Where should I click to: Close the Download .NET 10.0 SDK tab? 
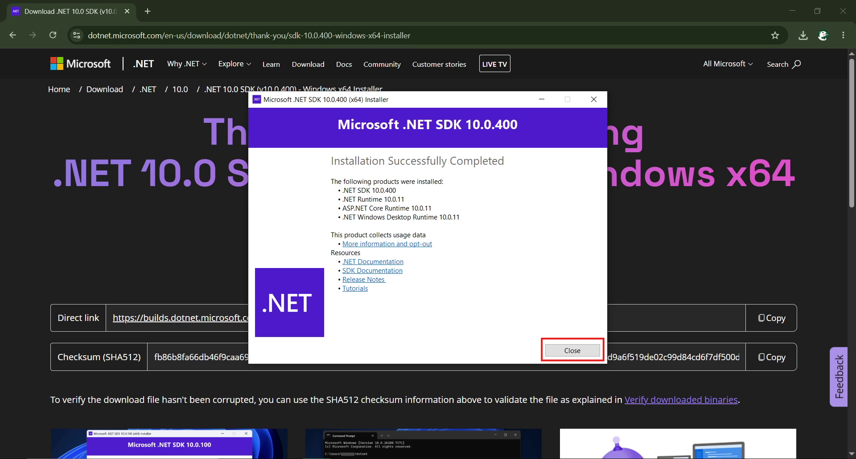tap(127, 11)
